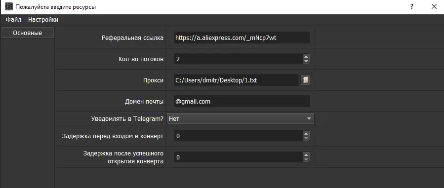Decrease Задержка перед входом в конверт value
Image resolution: width=444 pixels, height=188 pixels.
click(x=306, y=139)
